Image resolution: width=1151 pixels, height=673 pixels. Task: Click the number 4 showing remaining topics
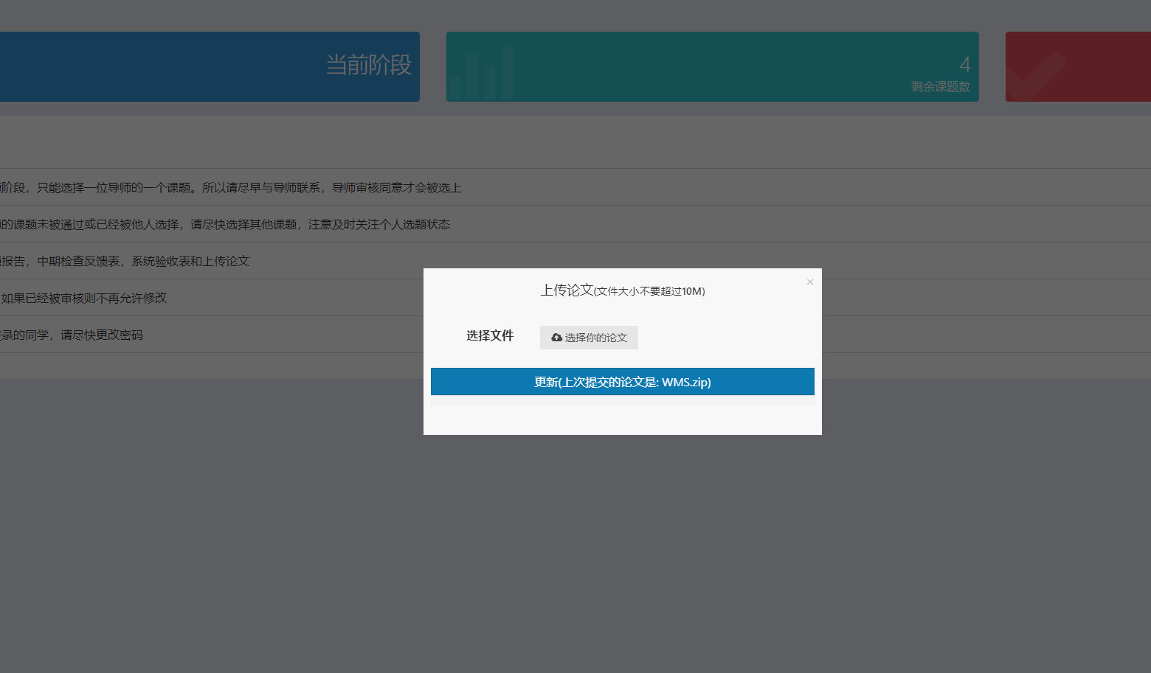[x=965, y=64]
